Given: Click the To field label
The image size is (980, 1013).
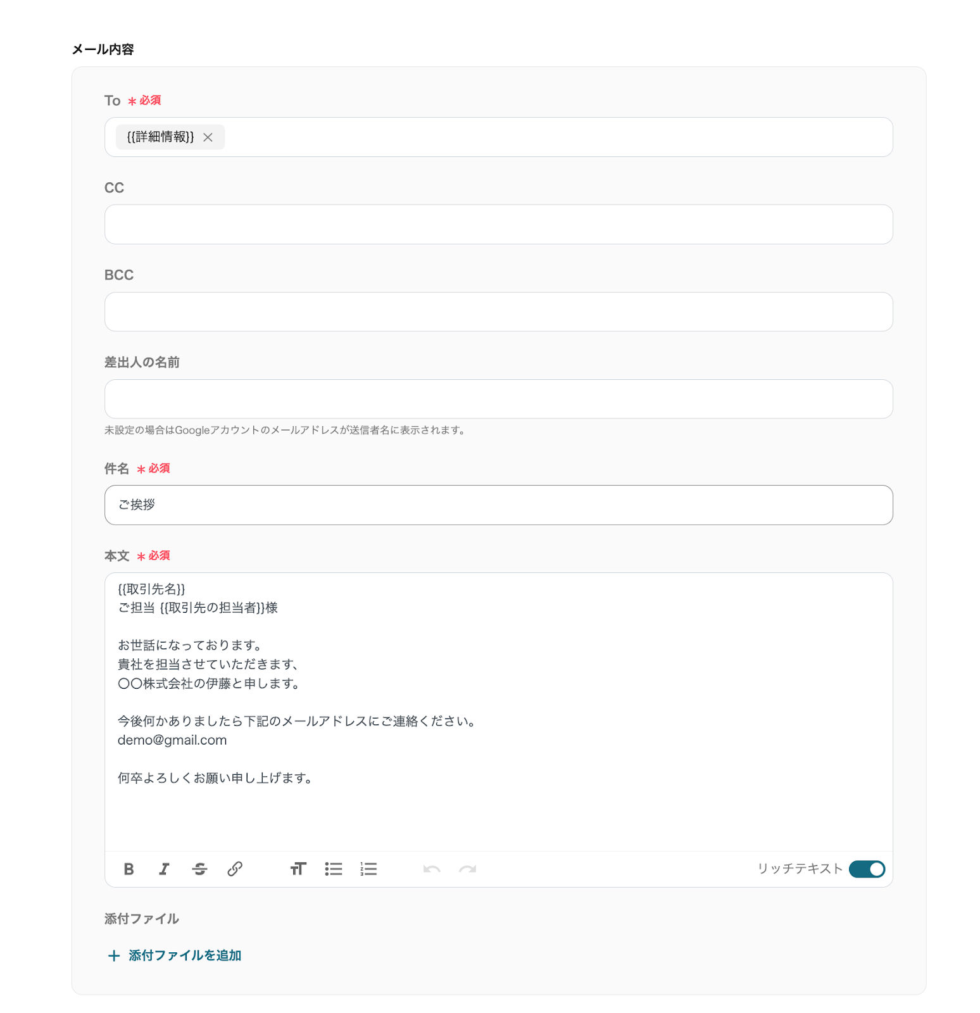Looking at the screenshot, I should tap(112, 101).
